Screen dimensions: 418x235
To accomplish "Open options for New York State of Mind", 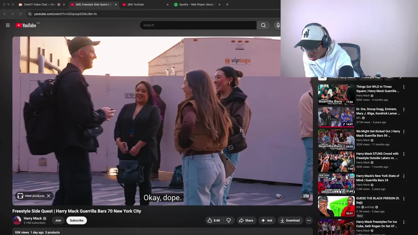I will [404, 176].
